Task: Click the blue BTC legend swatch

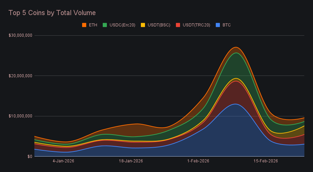Action: (217, 25)
